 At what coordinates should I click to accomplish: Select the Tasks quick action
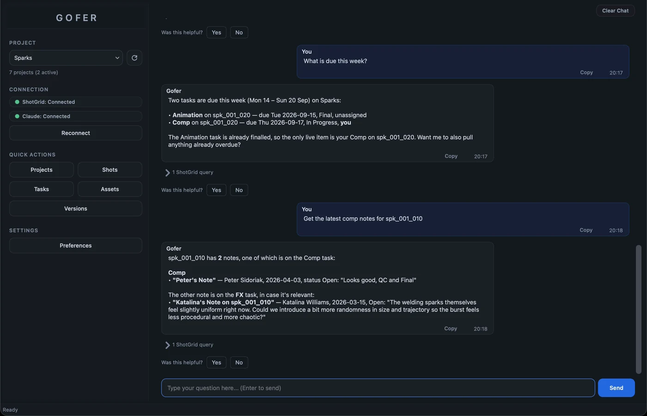click(x=42, y=189)
